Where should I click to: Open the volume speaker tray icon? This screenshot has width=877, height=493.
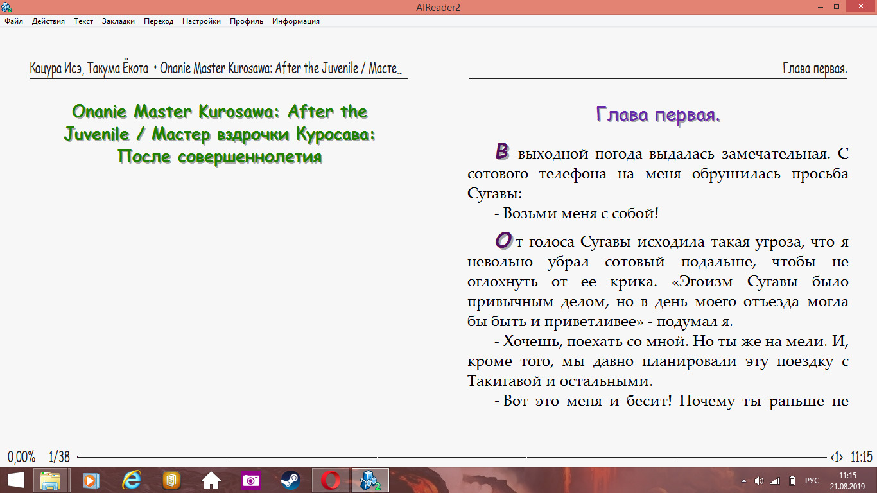pyautogui.click(x=759, y=481)
